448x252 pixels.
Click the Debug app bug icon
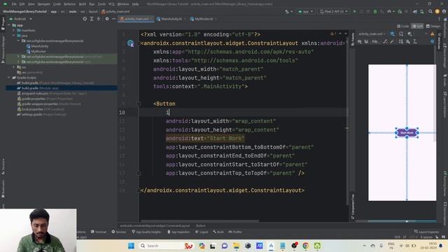click(375, 11)
